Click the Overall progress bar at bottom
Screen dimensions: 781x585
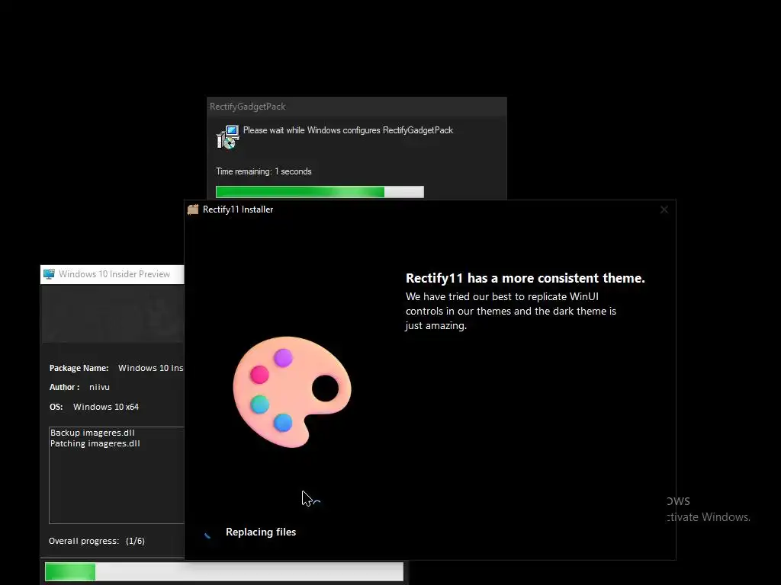[x=224, y=571]
